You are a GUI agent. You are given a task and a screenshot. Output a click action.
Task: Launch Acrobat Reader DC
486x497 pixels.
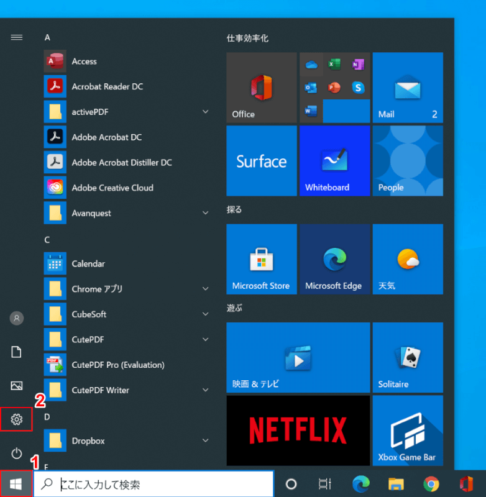(127, 86)
